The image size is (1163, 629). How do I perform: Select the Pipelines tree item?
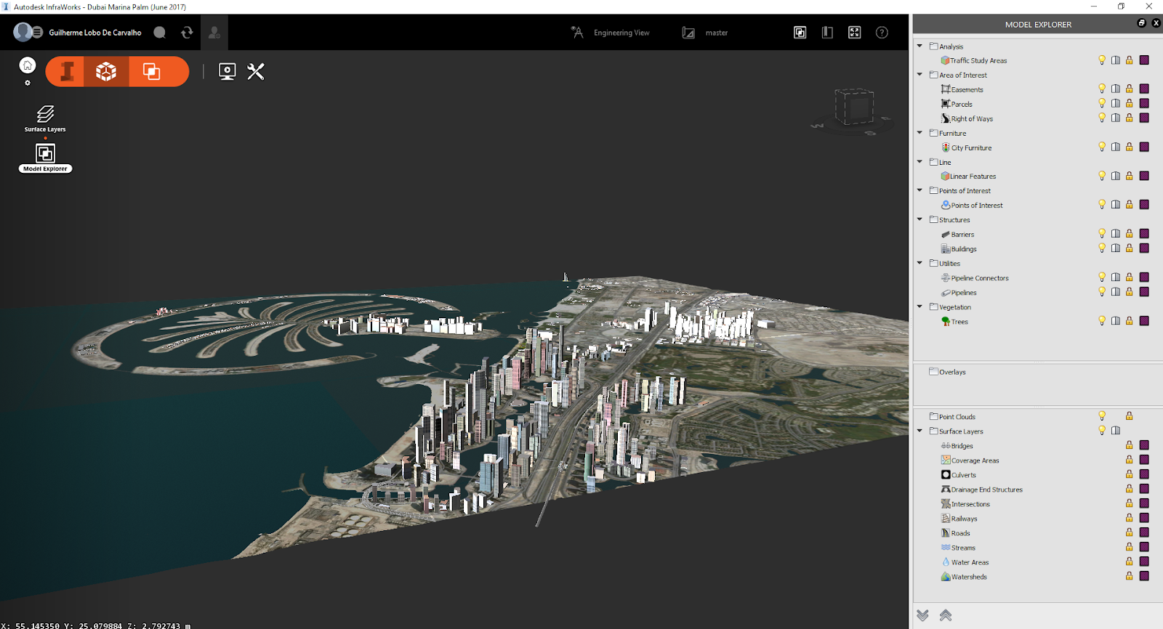click(963, 293)
